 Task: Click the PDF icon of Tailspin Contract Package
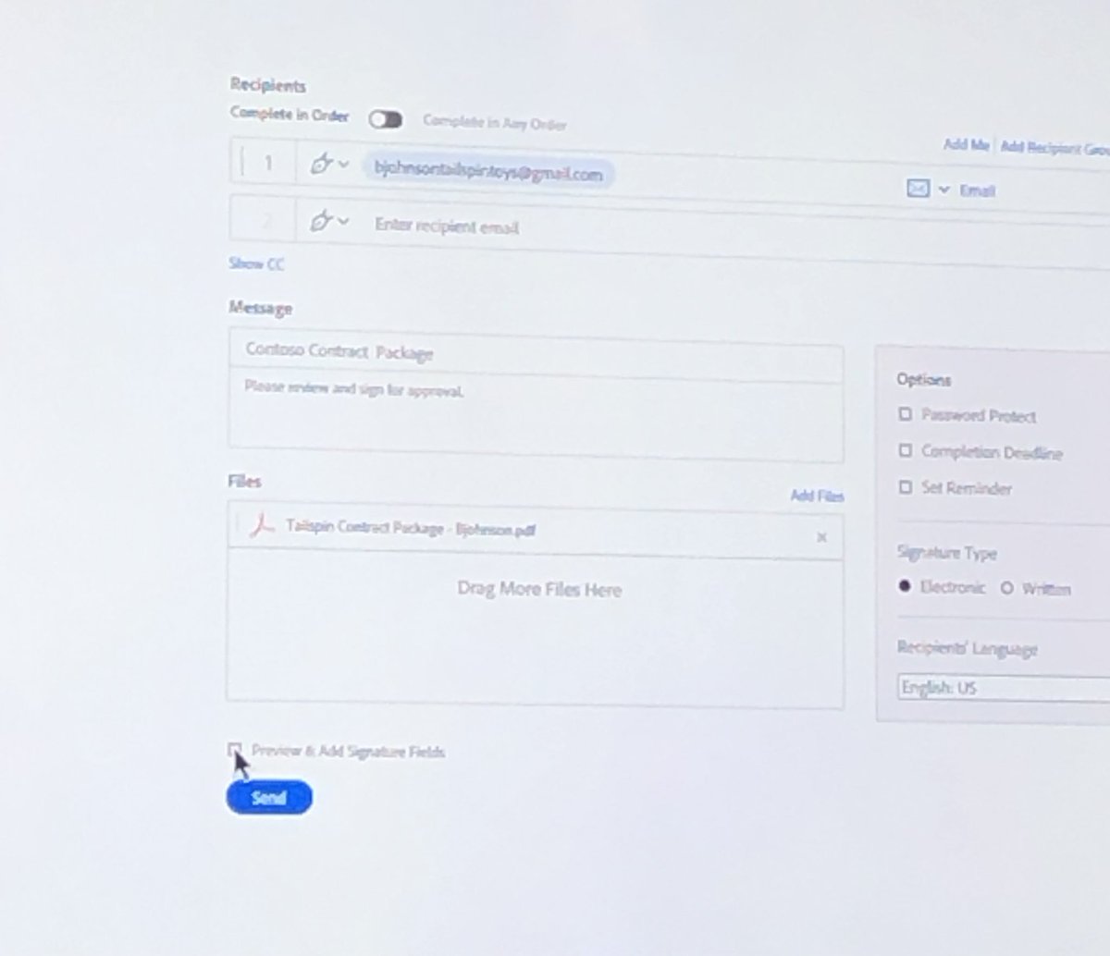264,526
